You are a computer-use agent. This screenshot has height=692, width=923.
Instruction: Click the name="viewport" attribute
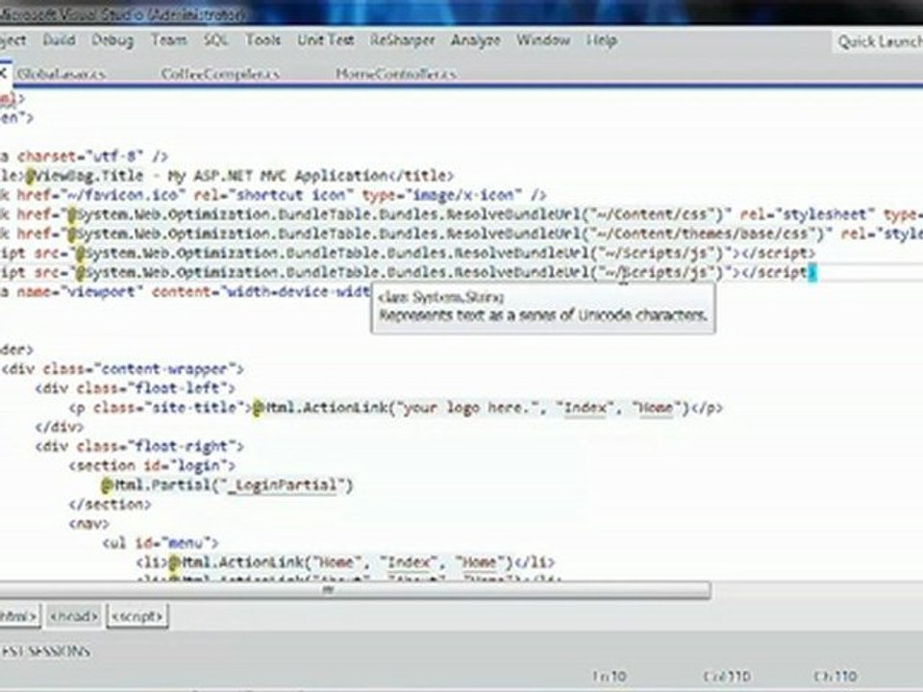(x=81, y=291)
